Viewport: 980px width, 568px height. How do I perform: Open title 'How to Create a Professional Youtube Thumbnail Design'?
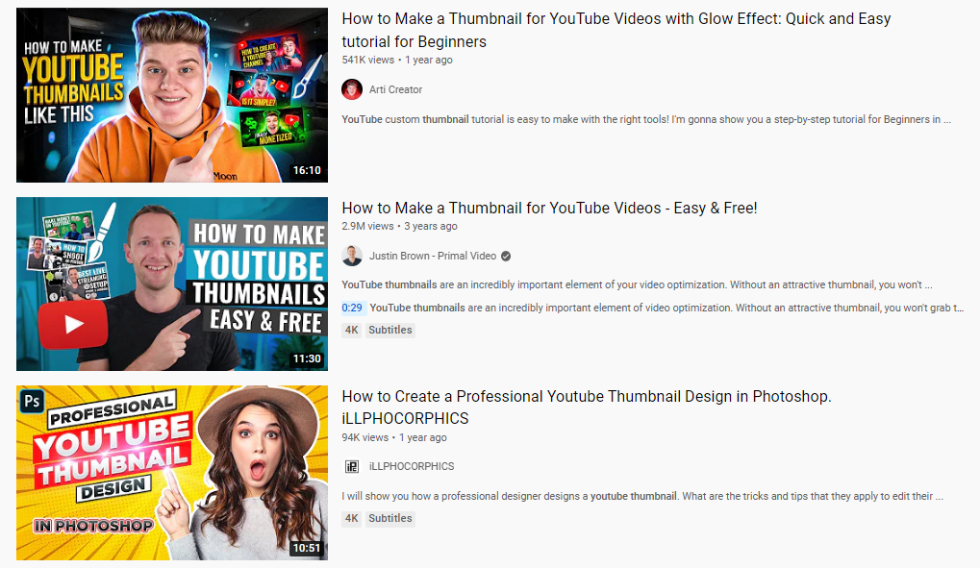pos(587,407)
